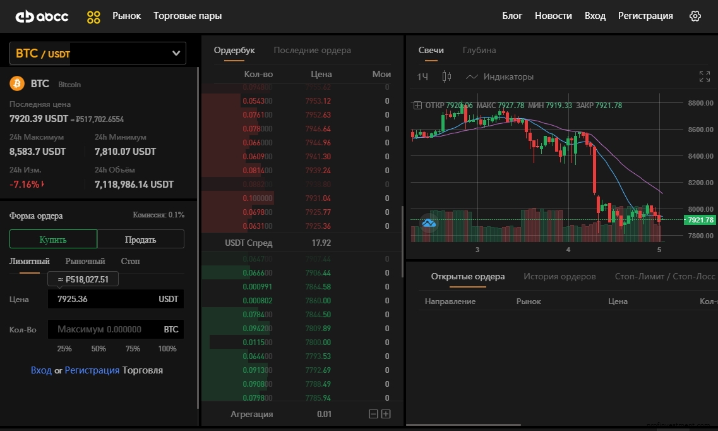
Task: Open settings gear icon in header
Action: pos(695,16)
